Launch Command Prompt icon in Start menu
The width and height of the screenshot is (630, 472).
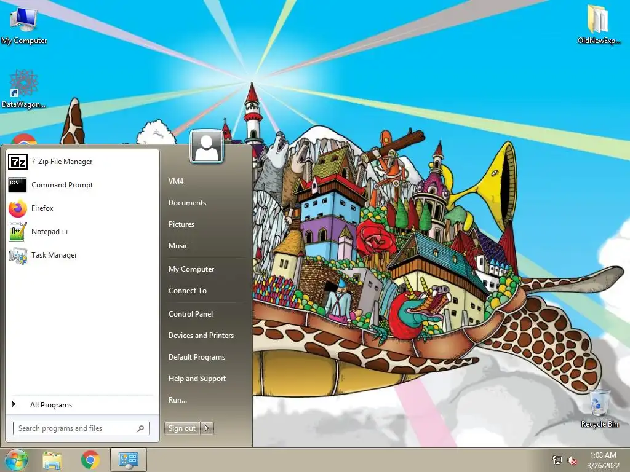[17, 185]
